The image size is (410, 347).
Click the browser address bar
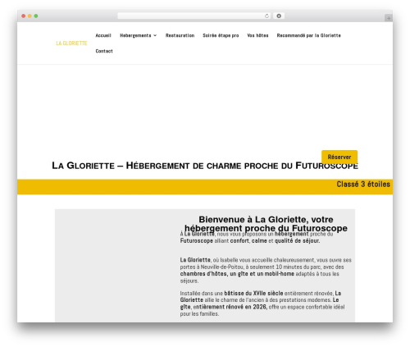[194, 16]
